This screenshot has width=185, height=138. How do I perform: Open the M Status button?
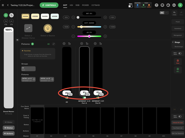pyautogui.click(x=9, y=128)
